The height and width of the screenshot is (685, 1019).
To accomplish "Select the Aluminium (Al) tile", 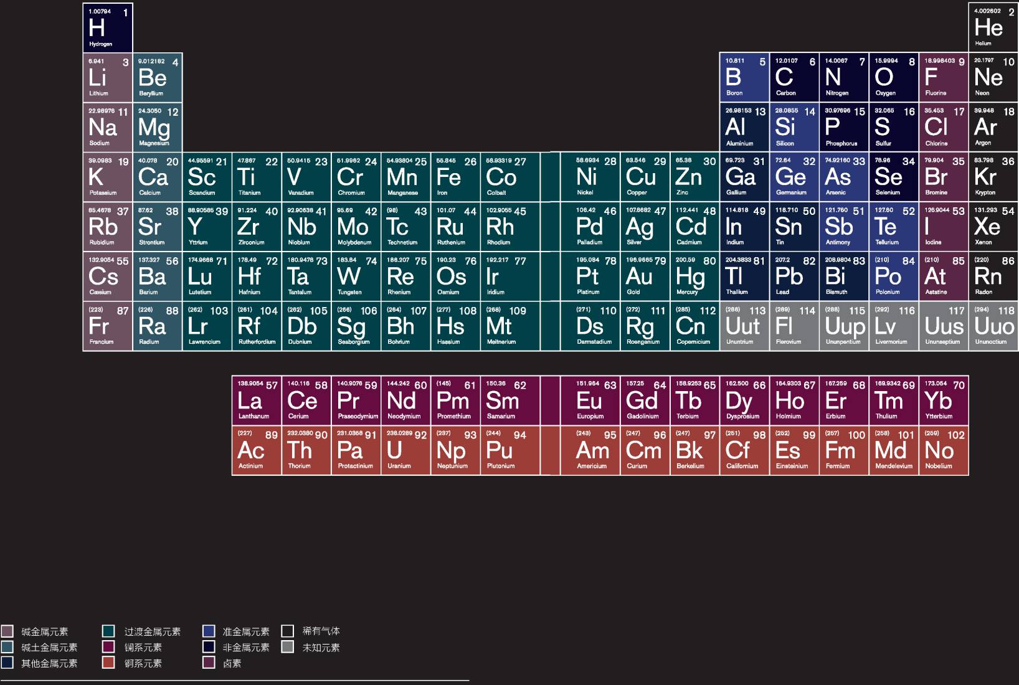I will coord(744,127).
